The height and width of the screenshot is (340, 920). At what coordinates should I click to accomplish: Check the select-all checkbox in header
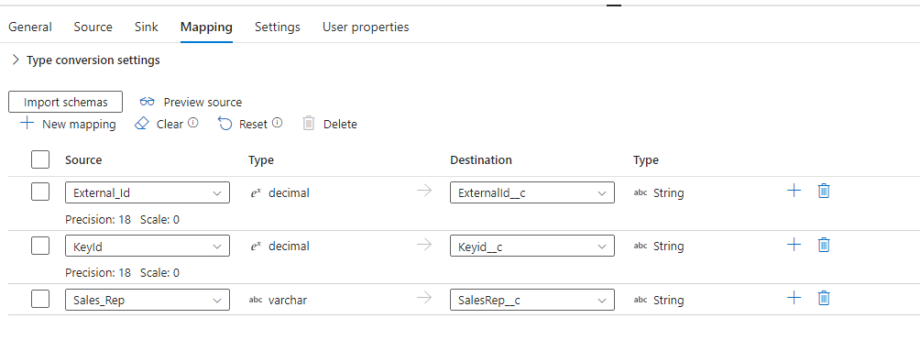point(40,159)
